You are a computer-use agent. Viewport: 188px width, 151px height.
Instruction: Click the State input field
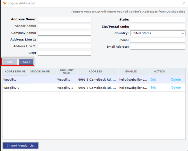click(157, 20)
